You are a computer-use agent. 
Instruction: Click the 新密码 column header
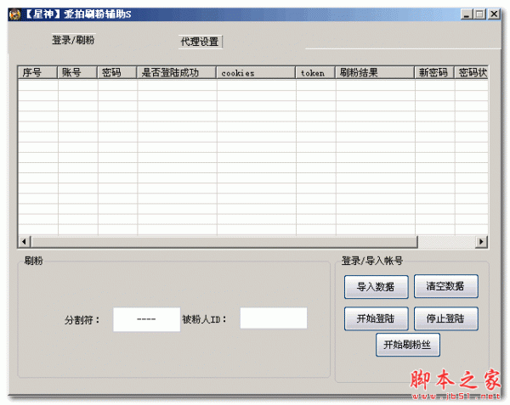click(x=434, y=72)
